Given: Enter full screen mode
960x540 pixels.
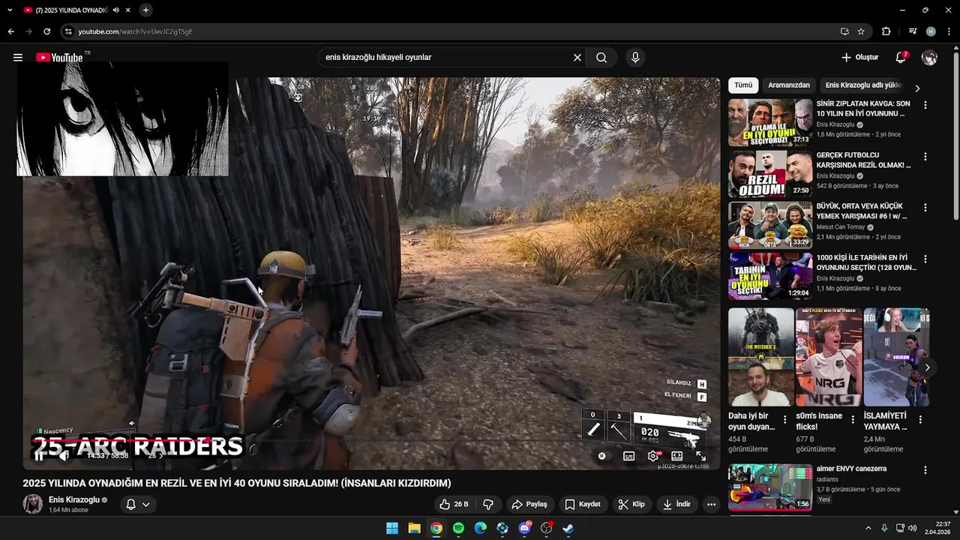Looking at the screenshot, I should pyautogui.click(x=700, y=456).
